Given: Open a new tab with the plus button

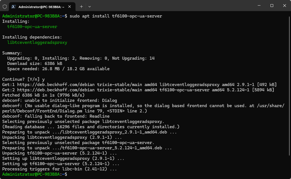Looking at the screenshot, I should [x=81, y=6].
